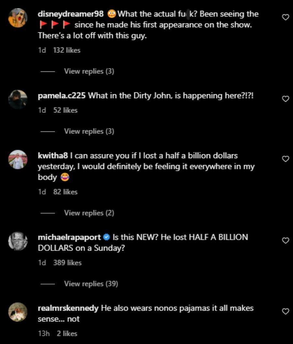Open pamela.c225's avatar

click(x=18, y=99)
